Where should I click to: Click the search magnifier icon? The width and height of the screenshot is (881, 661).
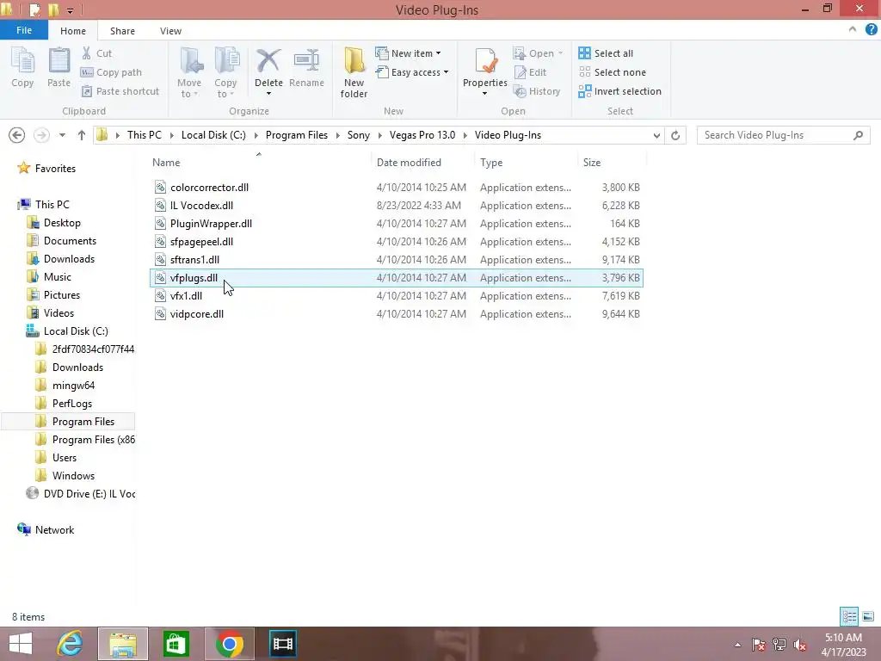coord(858,135)
